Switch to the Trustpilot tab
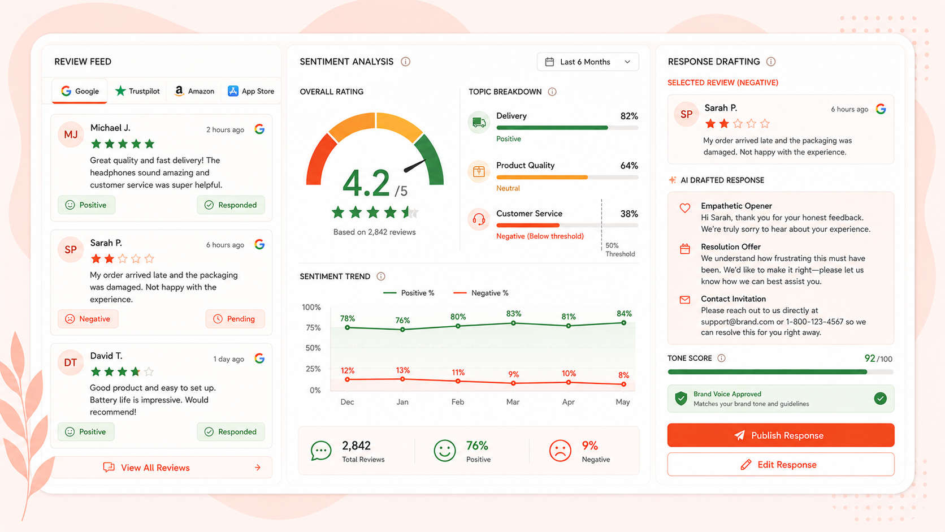Image resolution: width=945 pixels, height=532 pixels. point(137,91)
